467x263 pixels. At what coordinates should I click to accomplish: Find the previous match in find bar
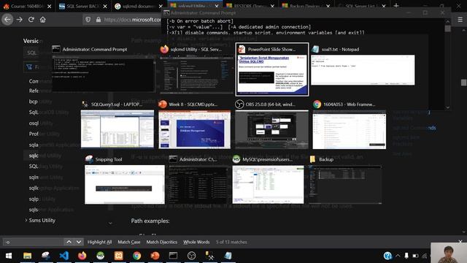pos(69,242)
